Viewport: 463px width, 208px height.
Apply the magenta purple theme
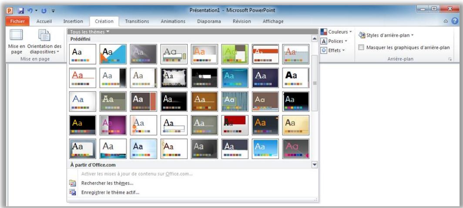tap(113, 125)
